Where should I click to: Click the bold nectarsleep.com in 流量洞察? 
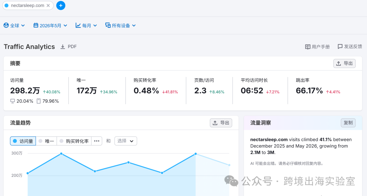269,140
